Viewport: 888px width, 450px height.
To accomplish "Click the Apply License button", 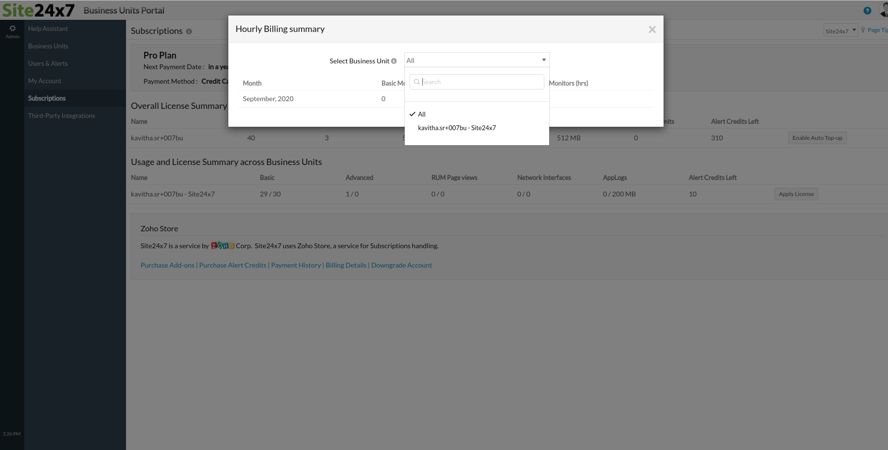I will point(796,194).
